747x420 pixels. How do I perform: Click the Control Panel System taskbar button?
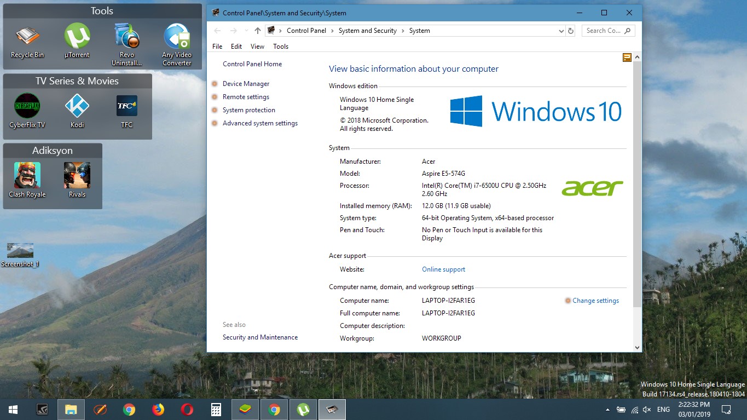332,409
